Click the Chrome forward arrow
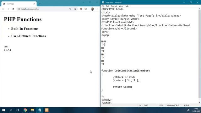The image size is (201, 113). [x=8, y=9]
